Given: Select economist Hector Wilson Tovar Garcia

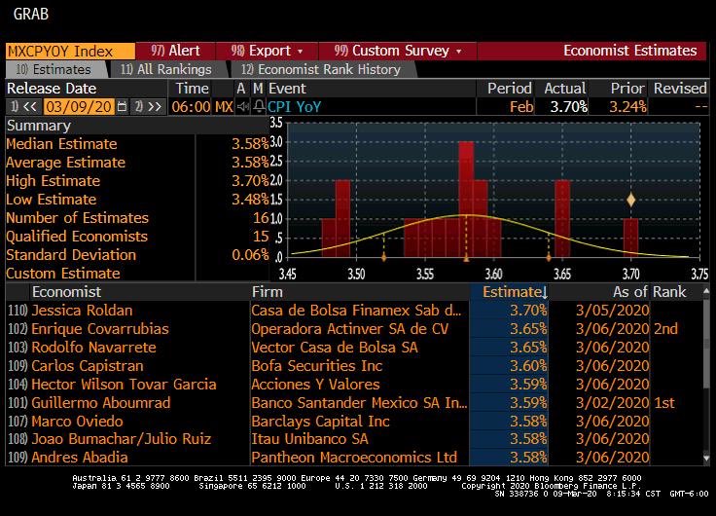Looking at the screenshot, I should 124,385.
